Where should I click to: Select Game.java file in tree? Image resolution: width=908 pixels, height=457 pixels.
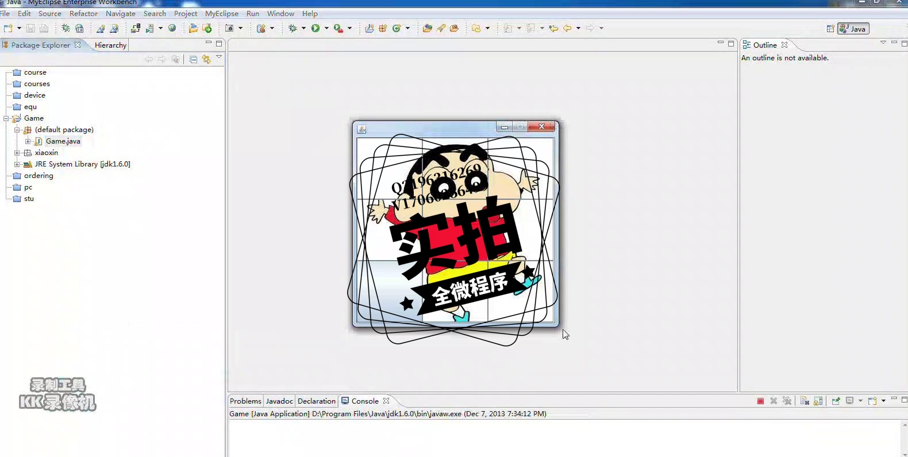[63, 141]
